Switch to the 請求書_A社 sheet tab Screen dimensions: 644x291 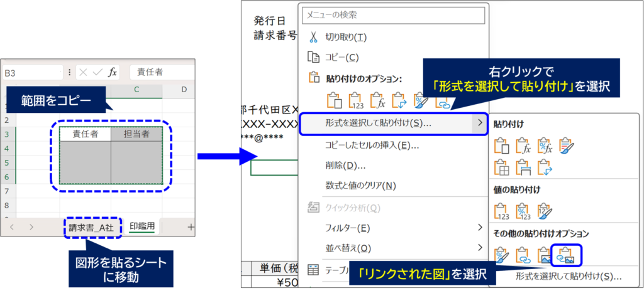[x=92, y=228]
